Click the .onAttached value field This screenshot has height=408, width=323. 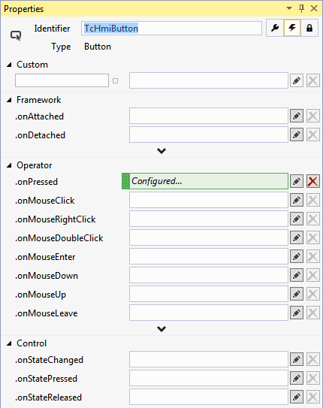pyautogui.click(x=209, y=116)
